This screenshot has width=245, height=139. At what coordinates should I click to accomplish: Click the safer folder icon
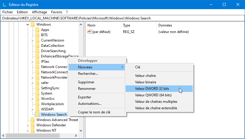pyautogui.click(x=37, y=83)
